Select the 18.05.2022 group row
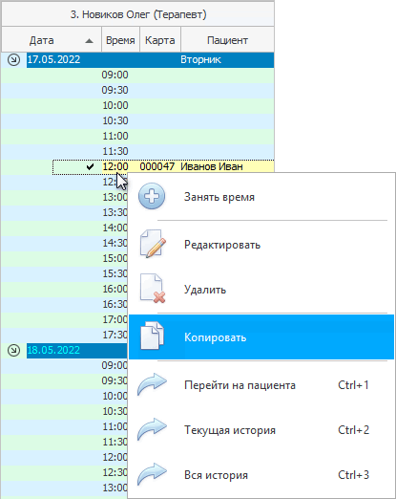The height and width of the screenshot is (499, 396). (x=77, y=350)
